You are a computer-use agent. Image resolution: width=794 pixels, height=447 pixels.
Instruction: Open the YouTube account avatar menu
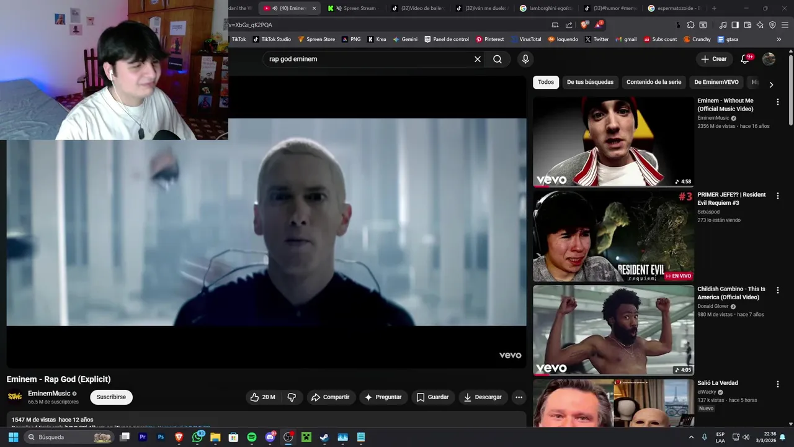(x=769, y=59)
